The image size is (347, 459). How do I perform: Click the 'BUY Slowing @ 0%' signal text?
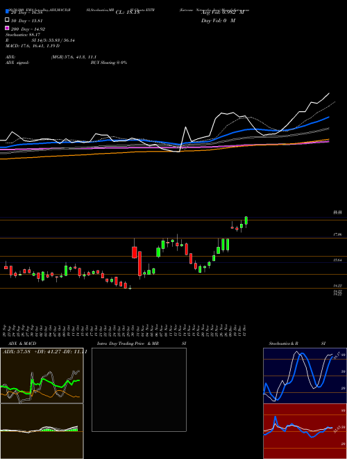[109, 63]
